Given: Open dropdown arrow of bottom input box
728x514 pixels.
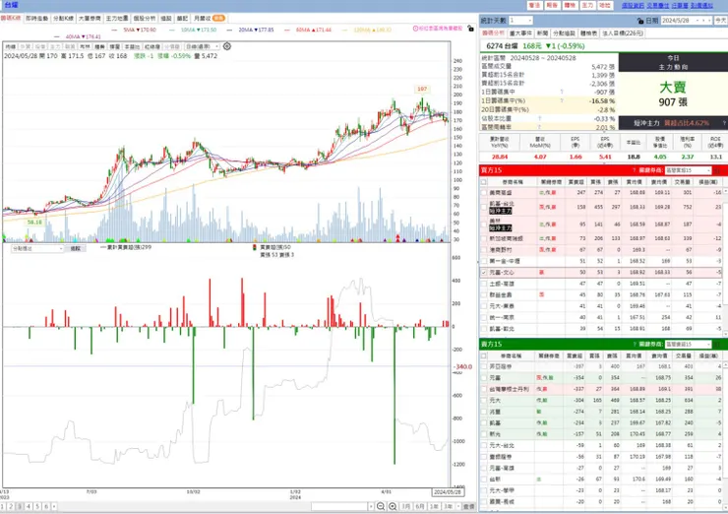Looking at the screenshot, I should (371, 506).
